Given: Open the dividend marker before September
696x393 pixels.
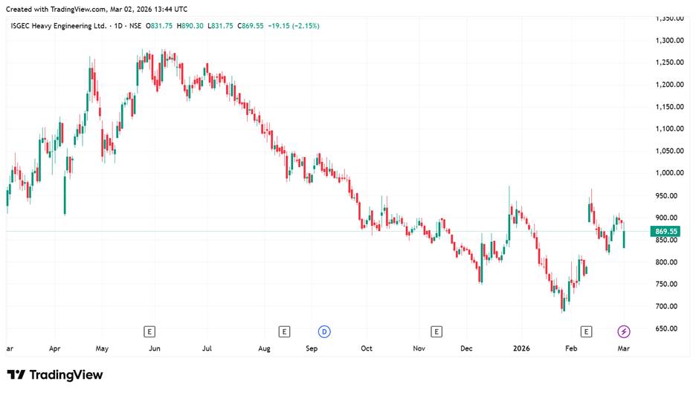Looking at the screenshot, I should pos(324,331).
